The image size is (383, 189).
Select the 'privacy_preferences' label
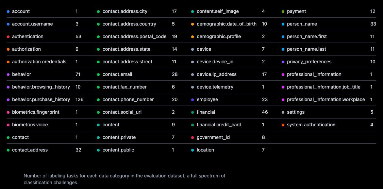tap(309, 62)
